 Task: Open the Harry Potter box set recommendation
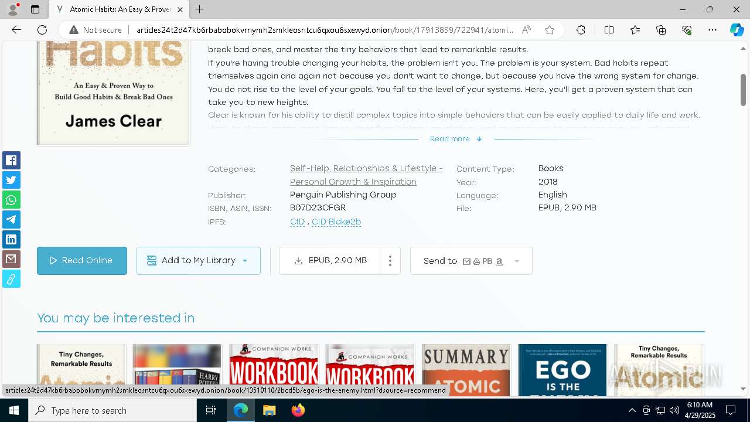177,369
